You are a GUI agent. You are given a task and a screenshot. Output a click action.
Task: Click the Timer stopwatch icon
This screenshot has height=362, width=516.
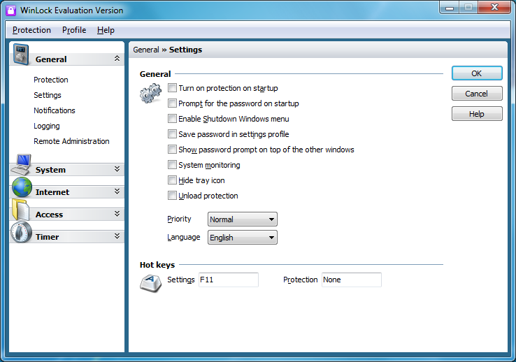point(21,232)
